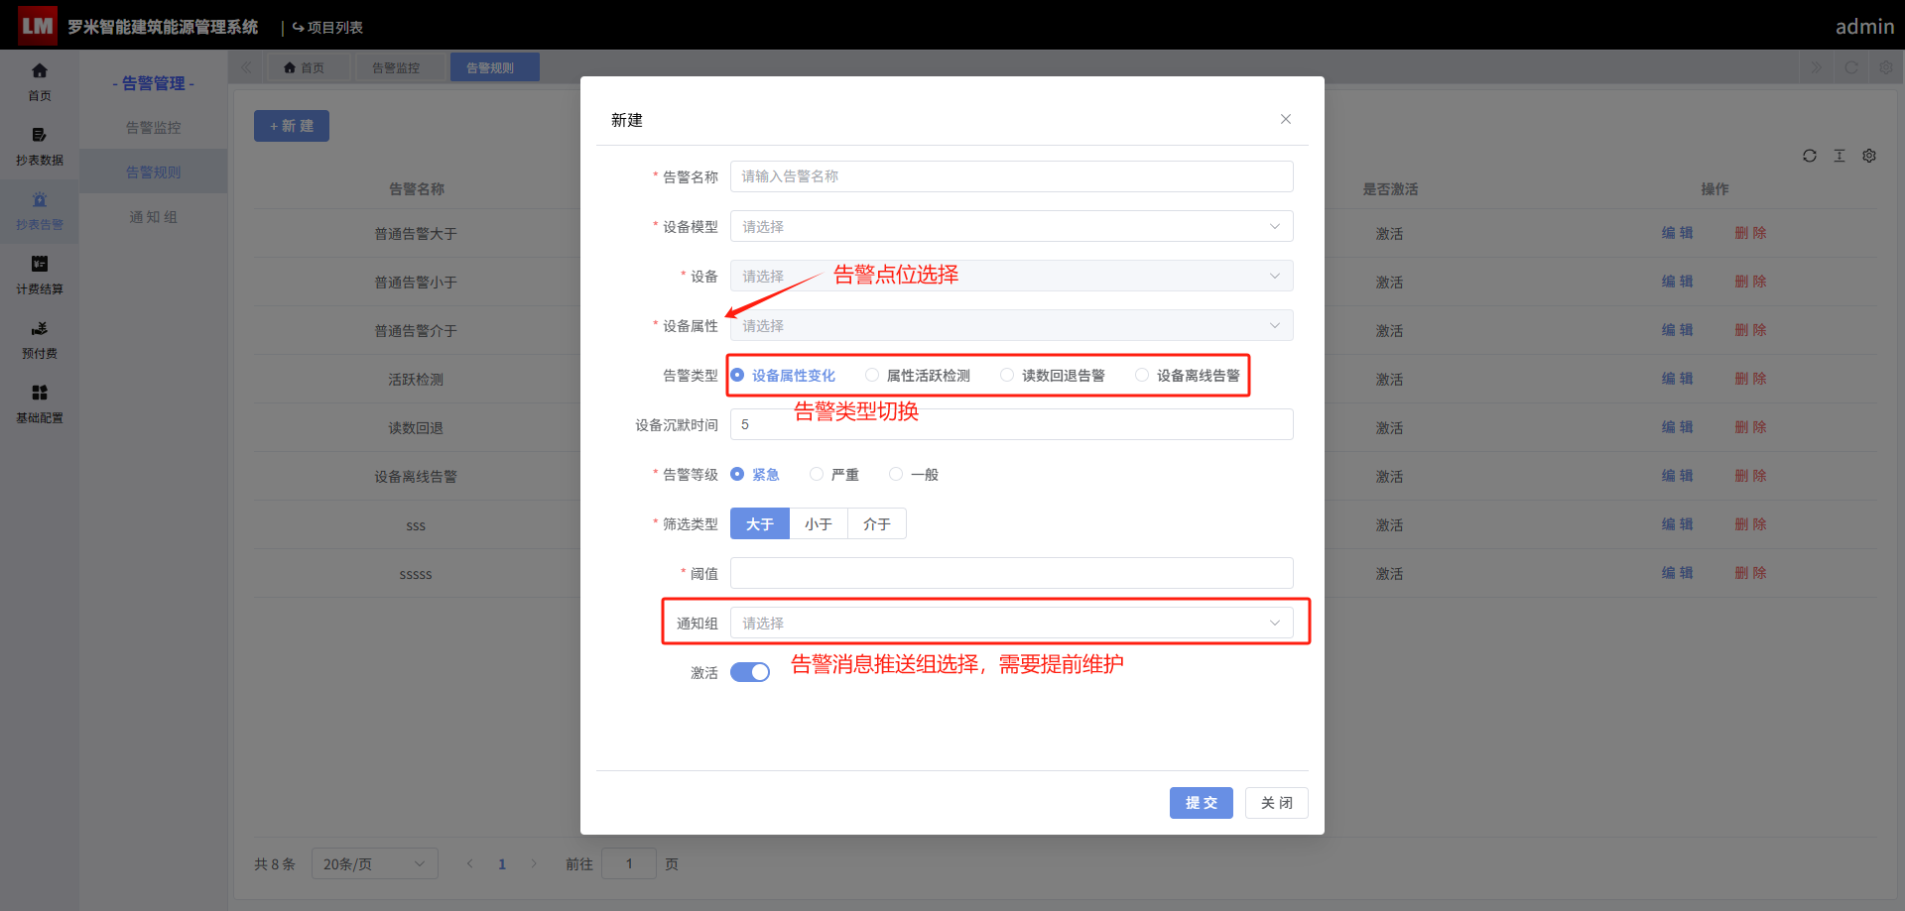
Task: Click 普通告警介于 rule name cell
Action: click(416, 331)
